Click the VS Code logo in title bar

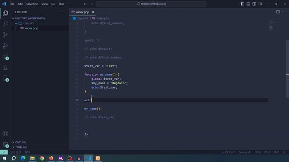(x=4, y=4)
